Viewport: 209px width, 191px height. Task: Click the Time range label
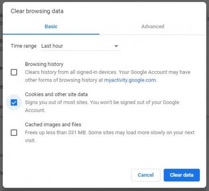23,46
